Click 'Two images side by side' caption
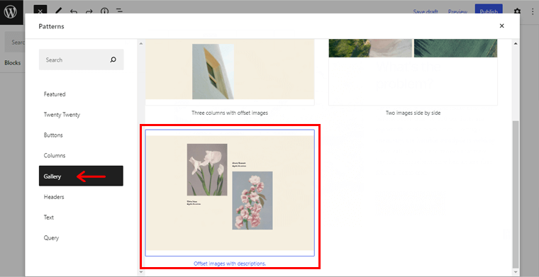The width and height of the screenshot is (539, 277). click(413, 113)
